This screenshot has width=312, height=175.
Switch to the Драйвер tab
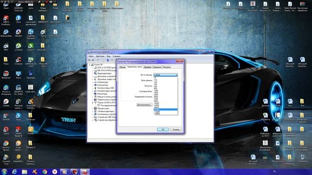pos(147,67)
